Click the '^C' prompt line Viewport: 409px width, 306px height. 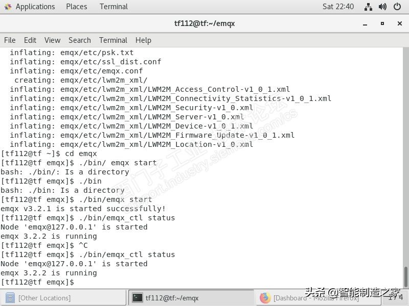click(44, 245)
